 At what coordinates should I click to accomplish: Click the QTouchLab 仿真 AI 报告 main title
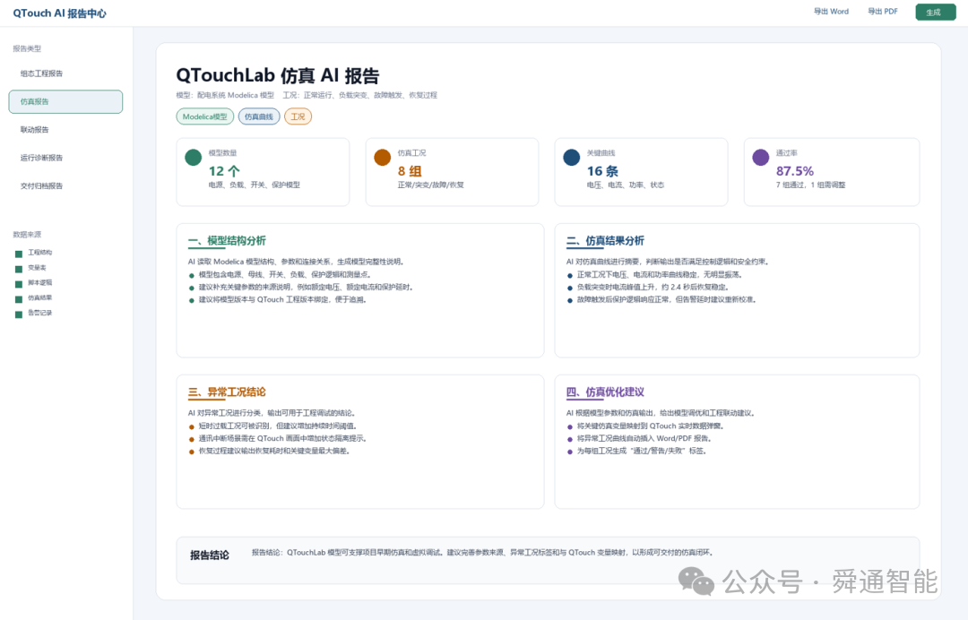[278, 75]
